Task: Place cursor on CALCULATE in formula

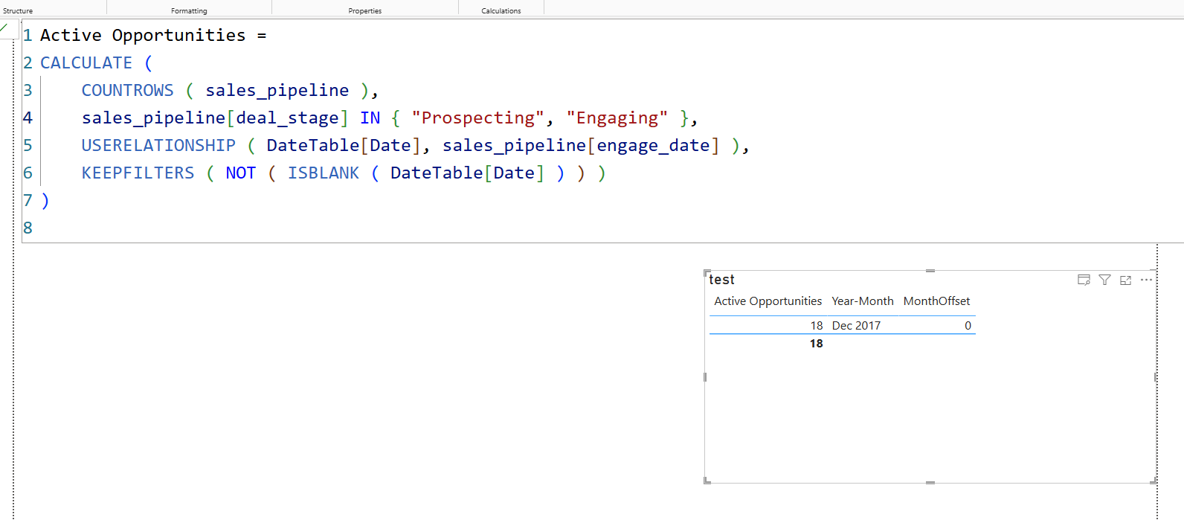Action: (x=86, y=63)
